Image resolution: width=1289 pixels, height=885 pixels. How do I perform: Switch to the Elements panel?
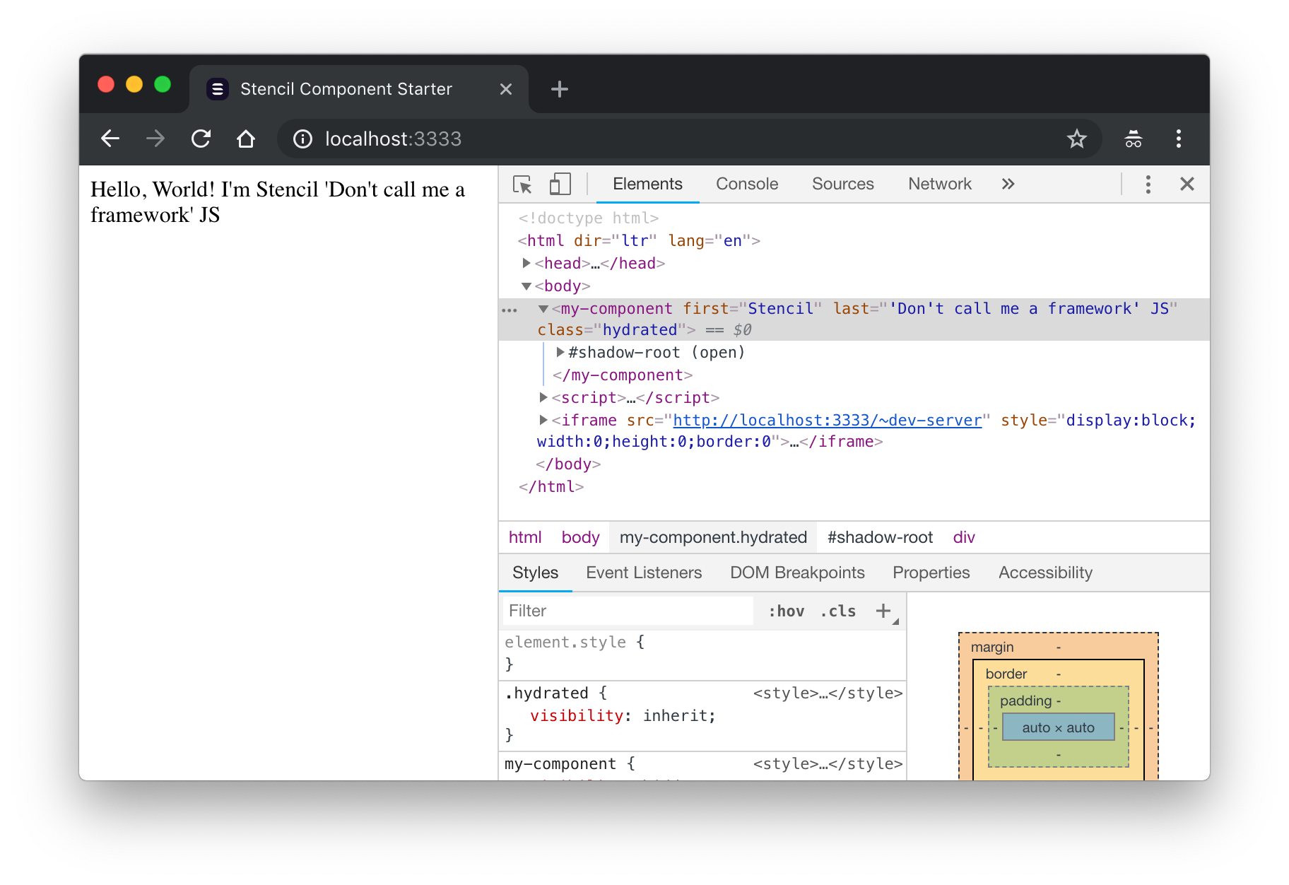pyautogui.click(x=647, y=184)
